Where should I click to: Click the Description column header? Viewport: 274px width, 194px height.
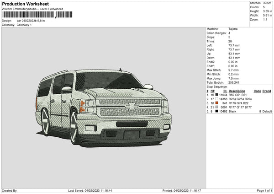click(237, 91)
